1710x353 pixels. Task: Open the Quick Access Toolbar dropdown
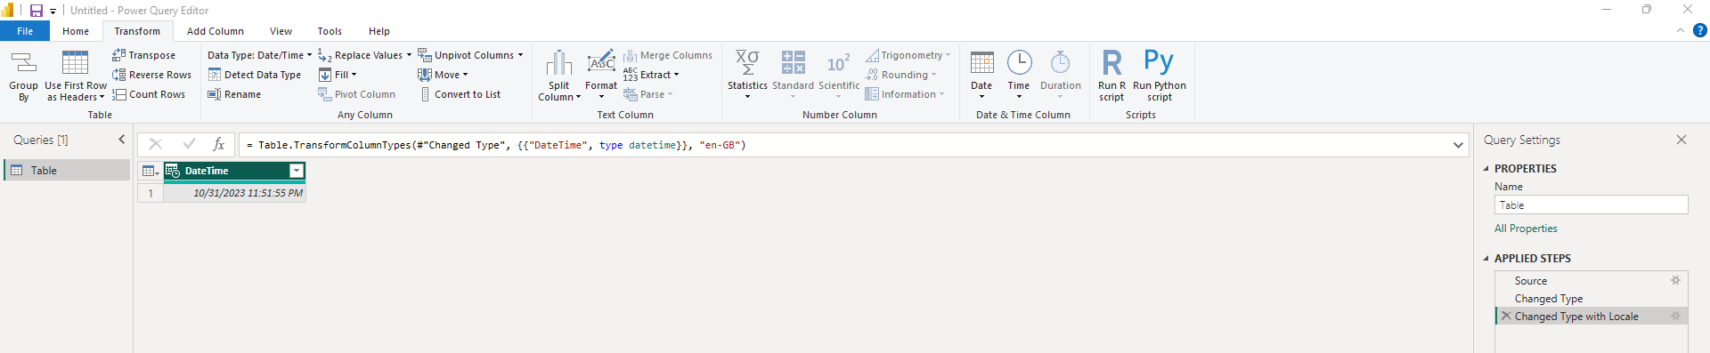click(x=53, y=12)
